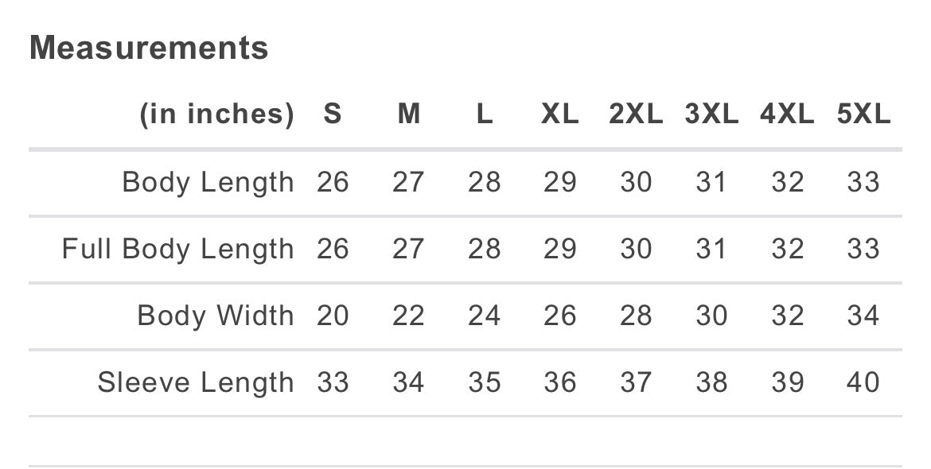Click the Body Width row label

click(215, 316)
